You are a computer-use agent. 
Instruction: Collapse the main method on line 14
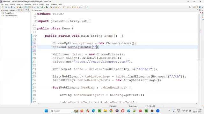tap(37, 36)
